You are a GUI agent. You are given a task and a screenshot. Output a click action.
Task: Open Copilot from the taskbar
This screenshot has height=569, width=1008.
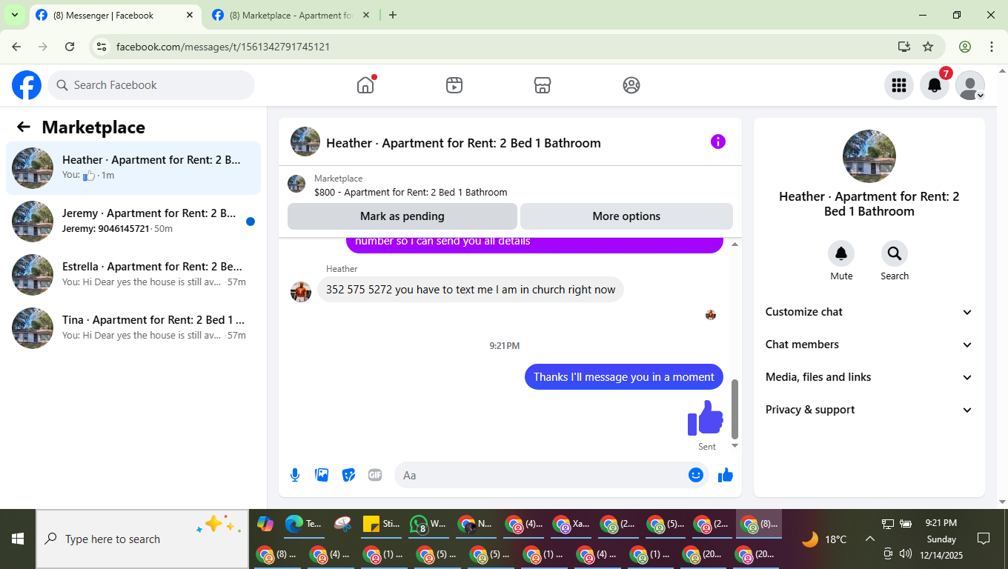point(265,524)
